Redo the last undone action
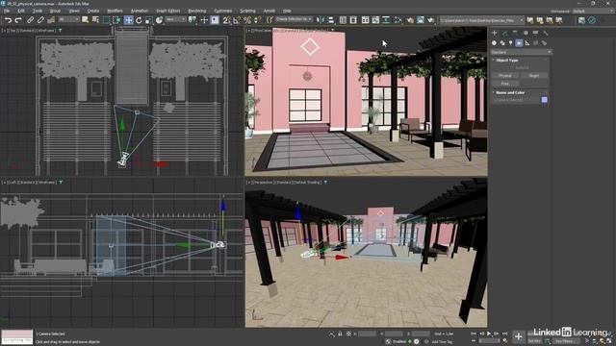The image size is (616, 346). (x=18, y=20)
